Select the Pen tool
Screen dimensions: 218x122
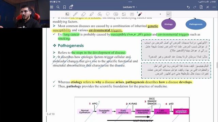click(x=75, y=14)
